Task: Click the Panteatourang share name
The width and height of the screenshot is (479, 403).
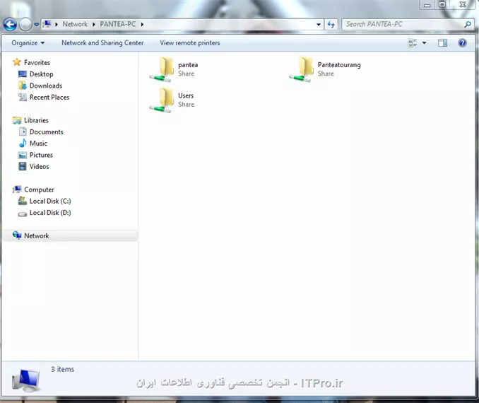Action: tap(339, 65)
